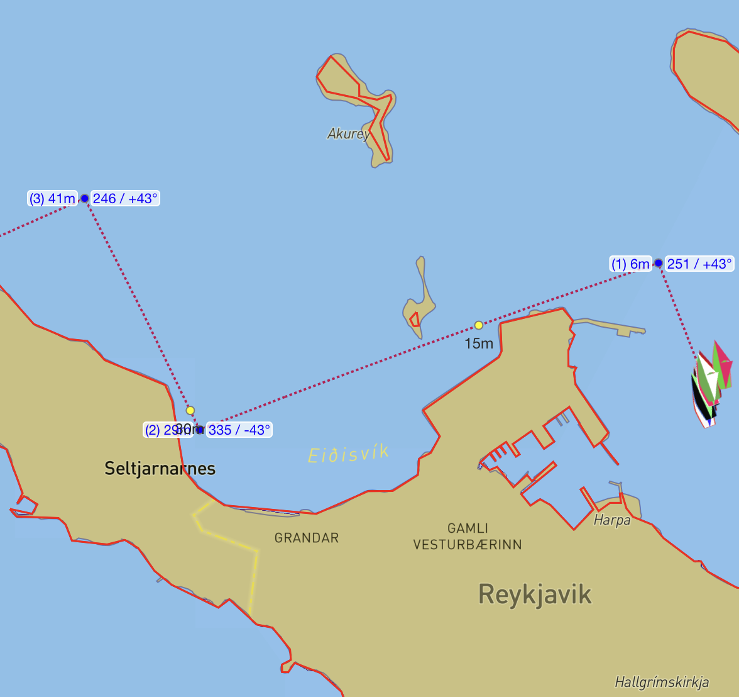Image resolution: width=739 pixels, height=697 pixels.
Task: Click waypoint (2) blue marker dot
Action: point(200,430)
